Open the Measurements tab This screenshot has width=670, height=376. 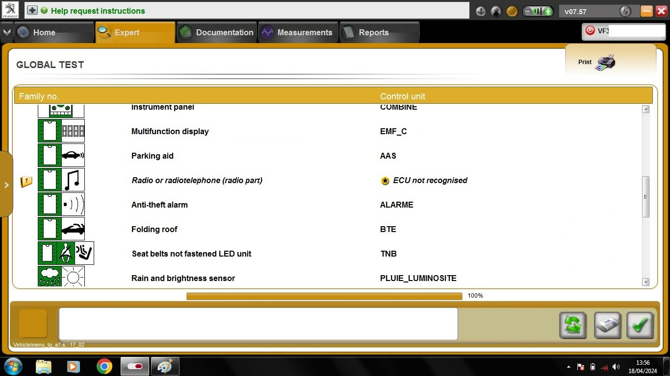click(x=298, y=32)
